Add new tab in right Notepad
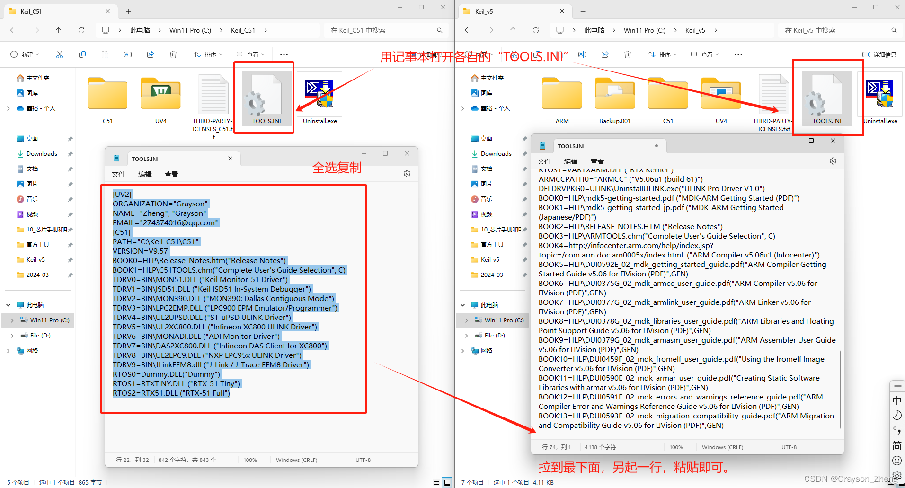Screen dimensions: 905x488 678,146
